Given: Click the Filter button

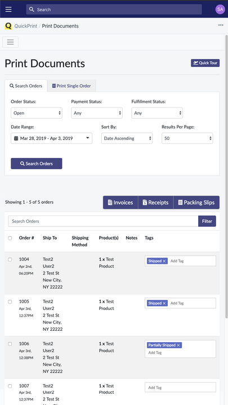Looking at the screenshot, I should pos(207,221).
